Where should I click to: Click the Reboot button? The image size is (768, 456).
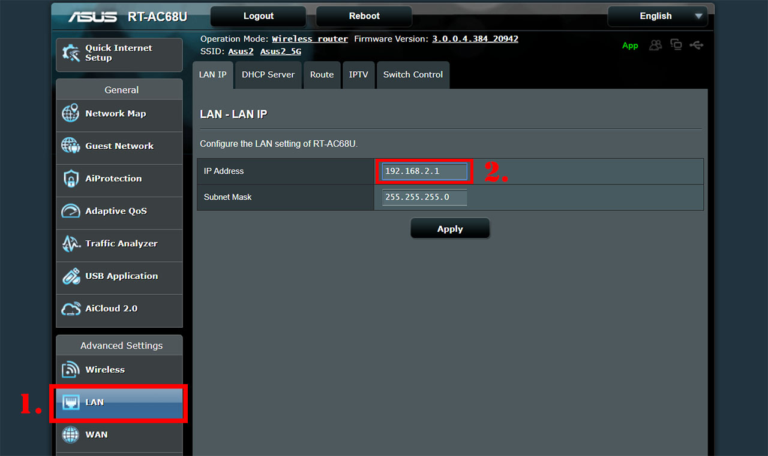pos(364,16)
